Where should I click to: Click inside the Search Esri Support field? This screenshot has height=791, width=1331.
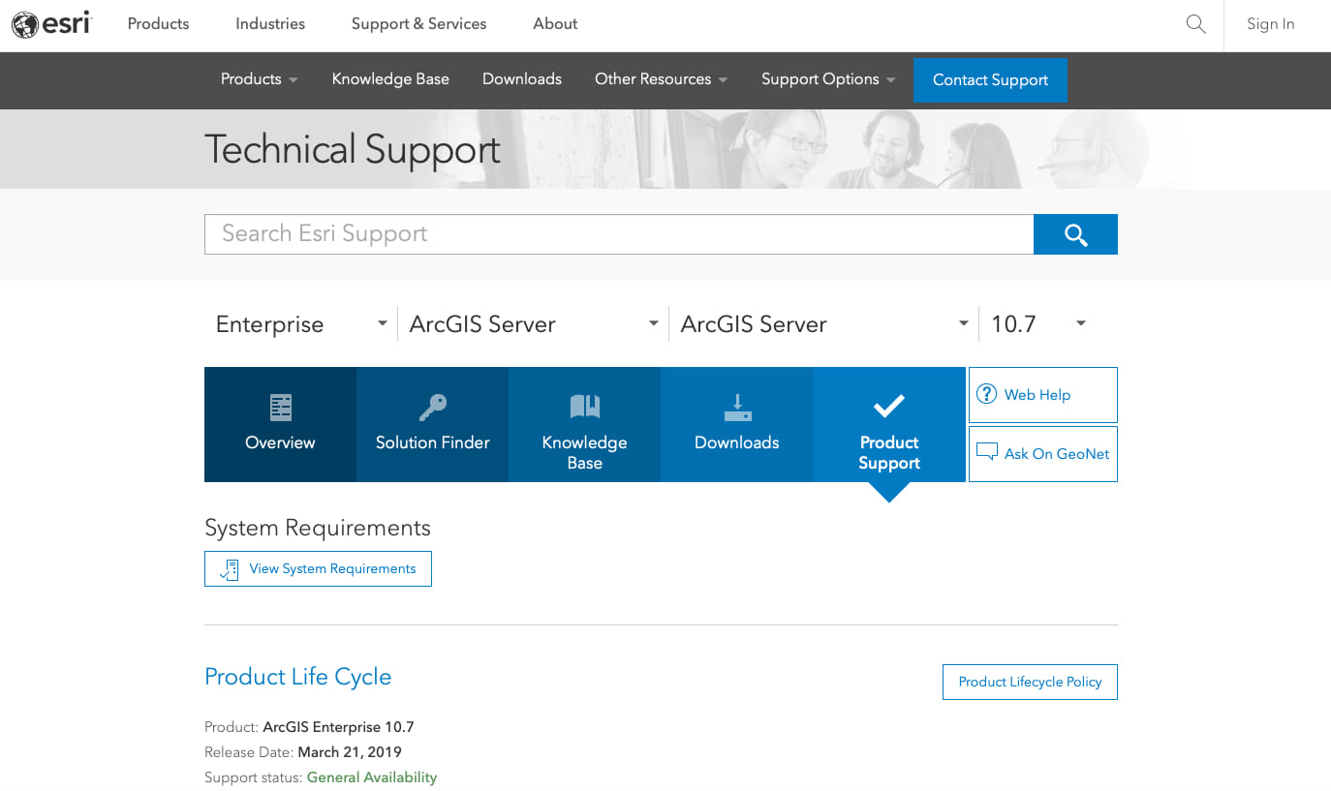pyautogui.click(x=619, y=233)
